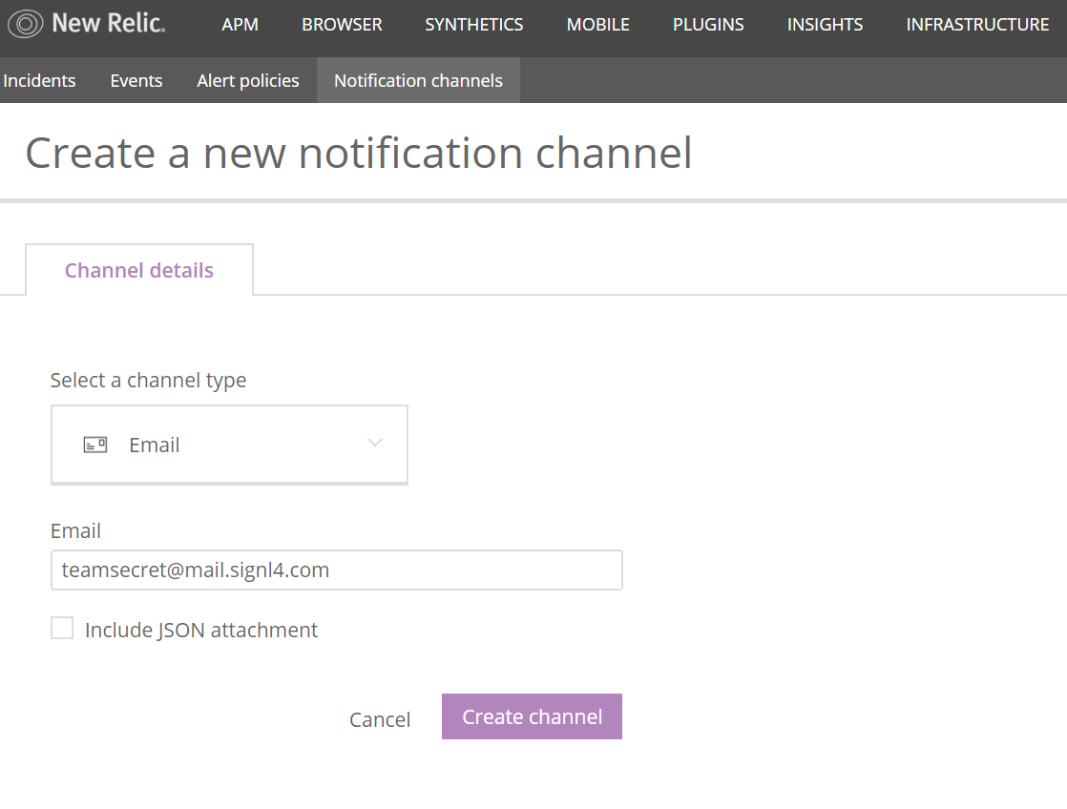Open the PLUGINS menu item
1067x809 pixels.
708,25
